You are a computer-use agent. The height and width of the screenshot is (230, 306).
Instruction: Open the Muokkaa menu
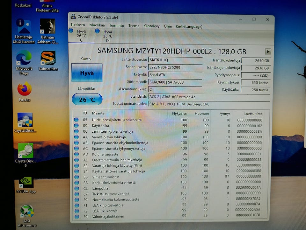pyautogui.click(x=97, y=25)
